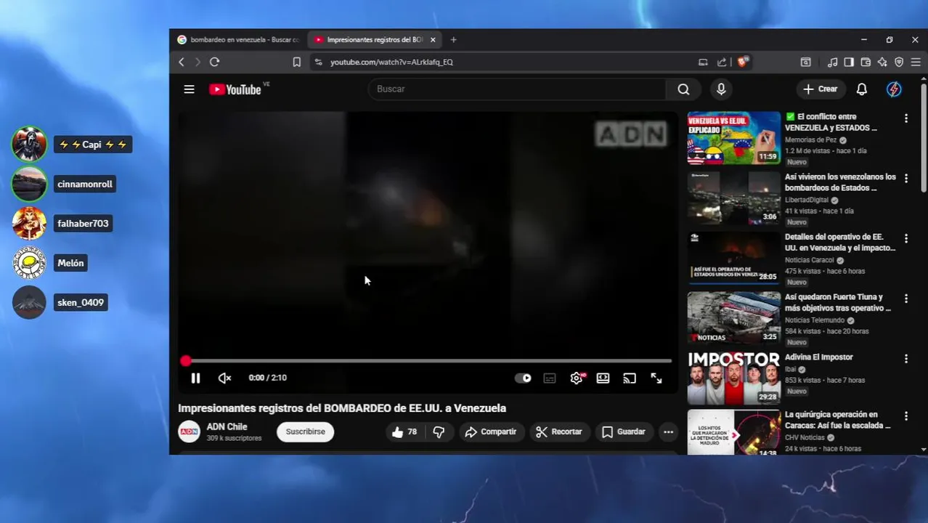The width and height of the screenshot is (928, 523).
Task: Open YouTube notifications bell
Action: pyautogui.click(x=861, y=89)
